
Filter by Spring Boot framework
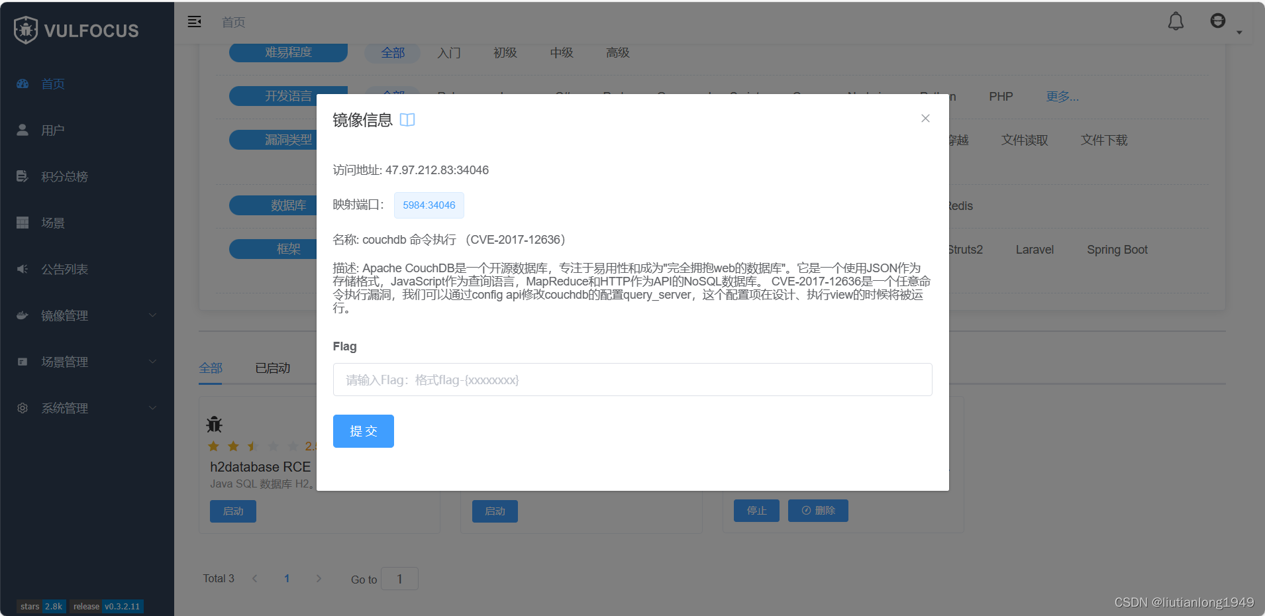point(1117,250)
